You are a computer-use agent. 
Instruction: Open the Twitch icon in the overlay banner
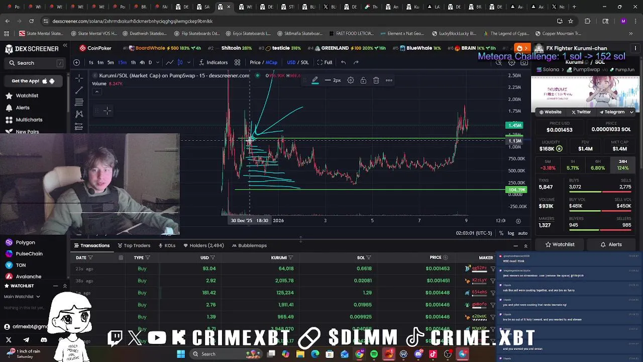pyautogui.click(x=115, y=337)
